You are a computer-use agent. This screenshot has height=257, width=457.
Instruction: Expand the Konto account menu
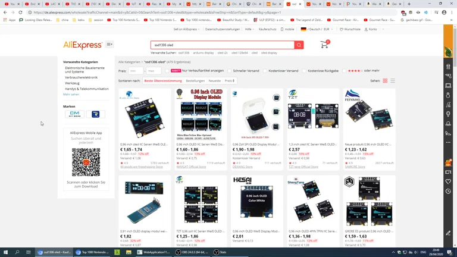tap(372, 29)
